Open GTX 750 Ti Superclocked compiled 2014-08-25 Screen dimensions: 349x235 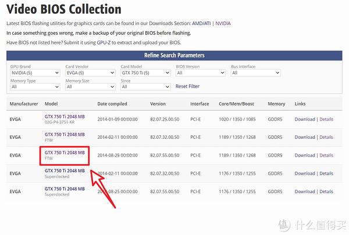pyautogui.click(x=65, y=189)
